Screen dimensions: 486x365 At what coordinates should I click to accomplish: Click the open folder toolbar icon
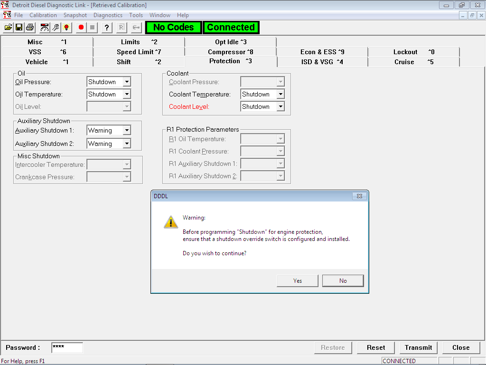coord(9,28)
